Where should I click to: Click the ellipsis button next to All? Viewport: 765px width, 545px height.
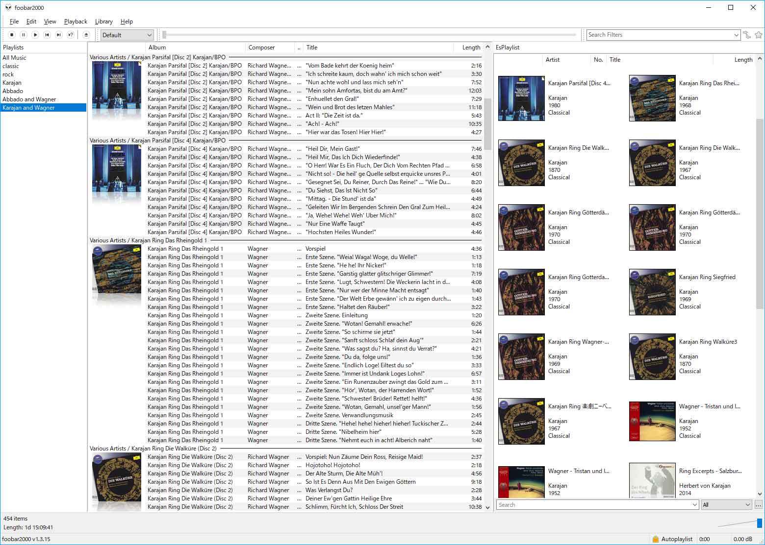click(x=759, y=505)
